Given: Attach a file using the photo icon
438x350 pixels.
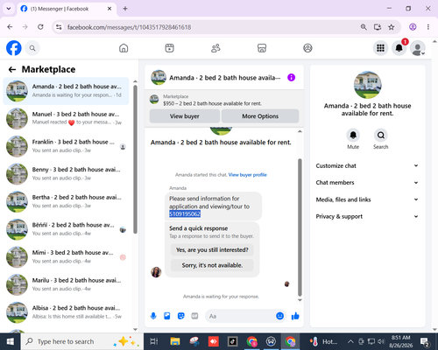Looking at the screenshot, I should tap(167, 316).
